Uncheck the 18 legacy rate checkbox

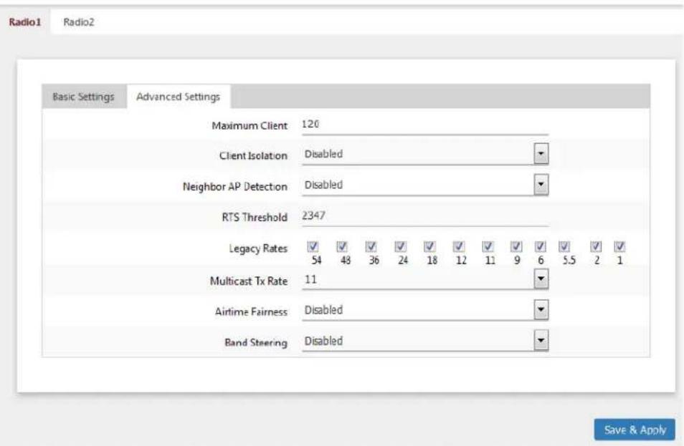pos(429,246)
